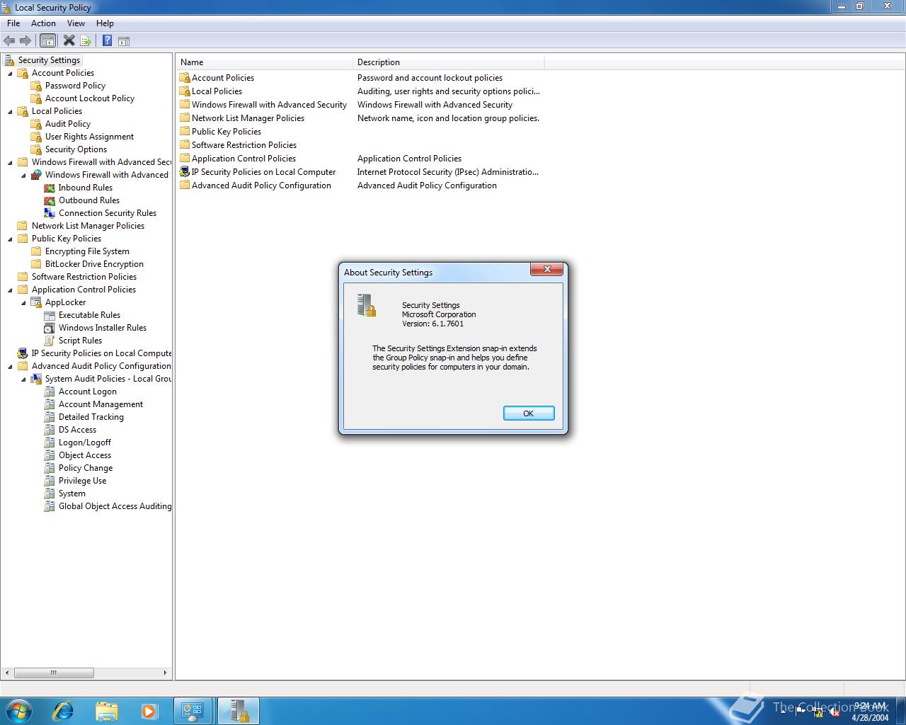Image resolution: width=906 pixels, height=725 pixels.
Task: Click IP Security Policies icon in tree
Action: tap(23, 353)
